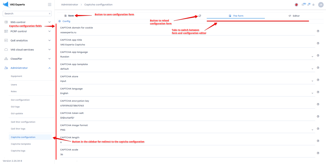Open the CAPTCHA app language dropdown
This screenshot has height=164, width=326.
click(313, 57)
